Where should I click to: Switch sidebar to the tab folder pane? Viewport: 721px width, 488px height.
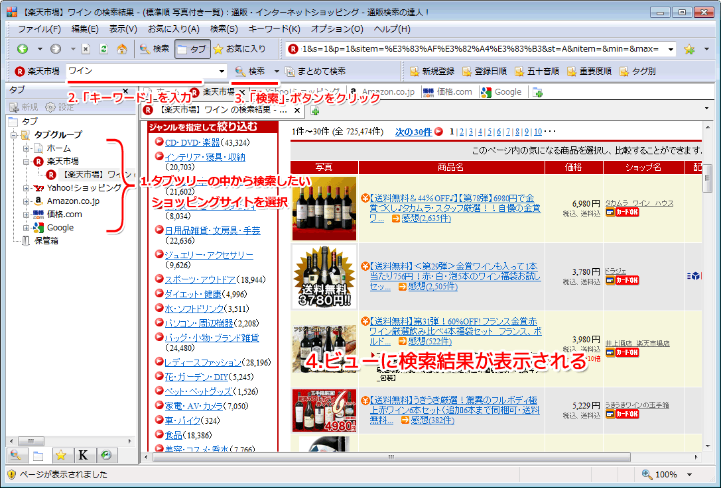[x=38, y=455]
